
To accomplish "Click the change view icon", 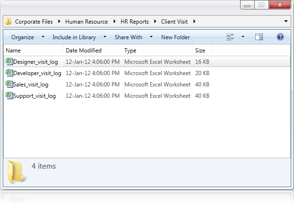I will click(230, 37).
